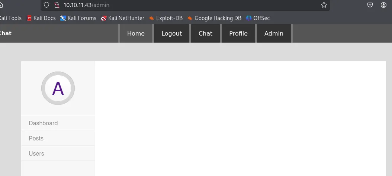Image resolution: width=392 pixels, height=176 pixels.
Task: Open the Admin nav item
Action: point(274,33)
